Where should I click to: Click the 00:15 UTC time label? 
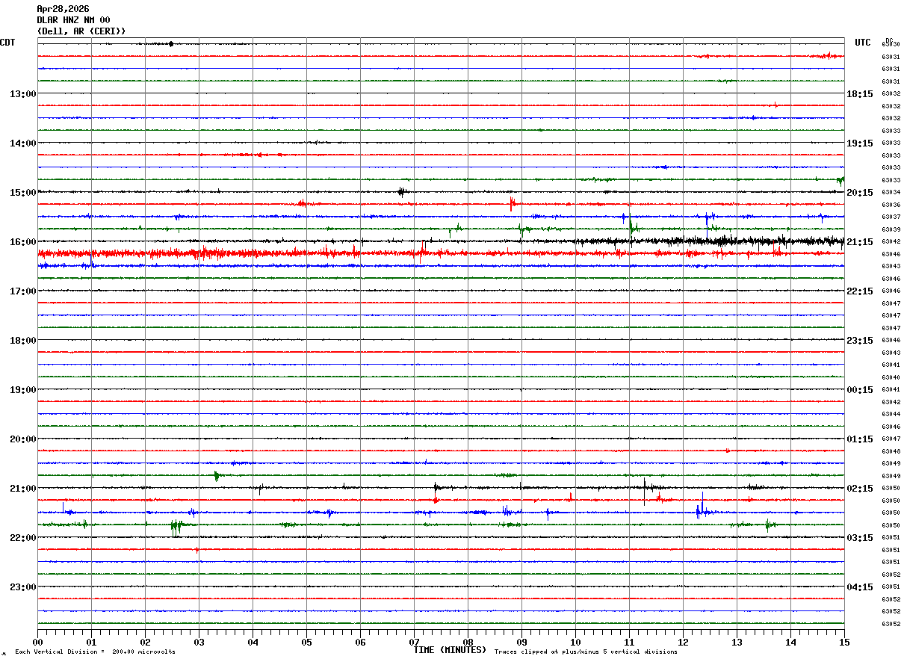point(860,390)
